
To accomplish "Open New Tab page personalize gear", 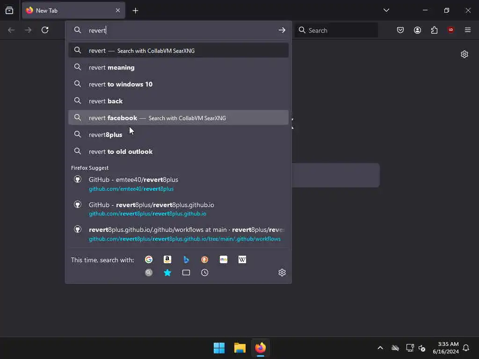I will click(464, 54).
